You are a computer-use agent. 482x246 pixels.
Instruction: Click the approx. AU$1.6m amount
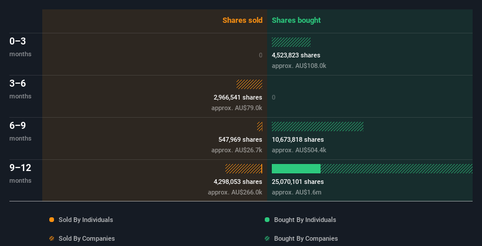point(296,192)
